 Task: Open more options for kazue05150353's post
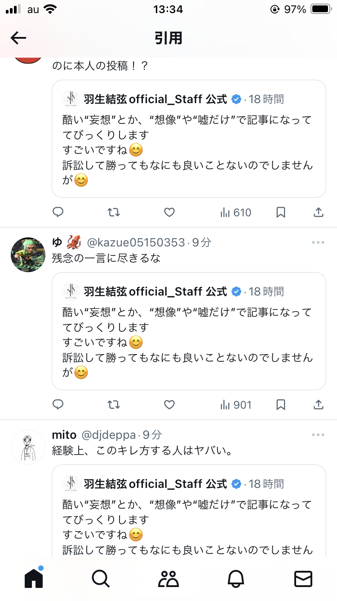point(318,243)
